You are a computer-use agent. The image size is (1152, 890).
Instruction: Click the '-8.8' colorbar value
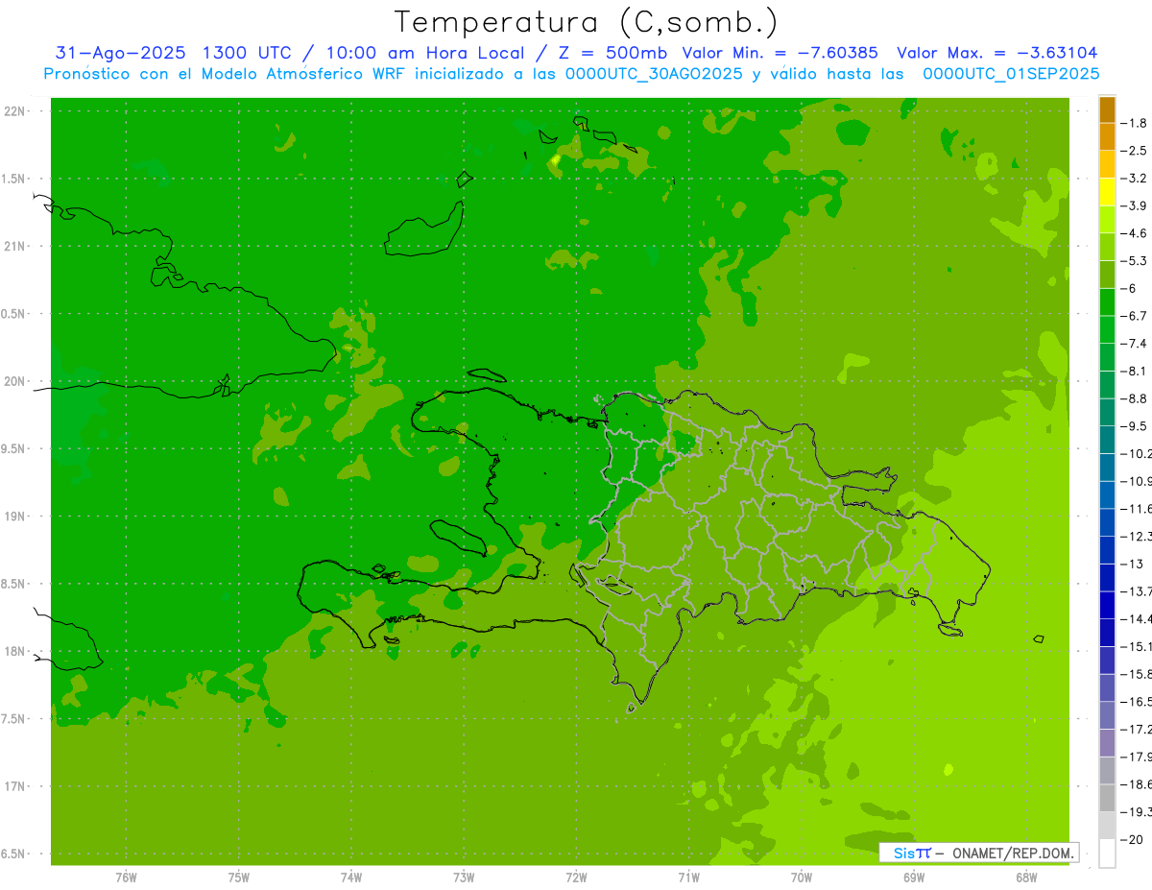click(1135, 398)
